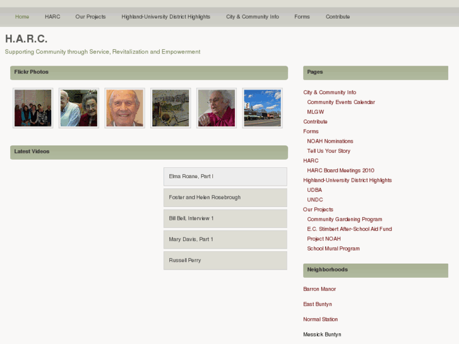Click the Supporting Community tagline text
The width and height of the screenshot is (459, 344).
[103, 52]
